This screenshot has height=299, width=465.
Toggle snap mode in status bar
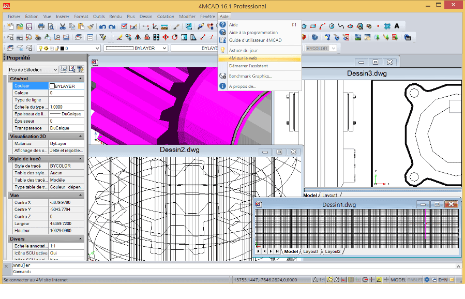coord(344,279)
